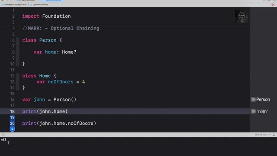Click 'print(john.home)' on line 18
277x156 pixels.
click(x=45, y=111)
